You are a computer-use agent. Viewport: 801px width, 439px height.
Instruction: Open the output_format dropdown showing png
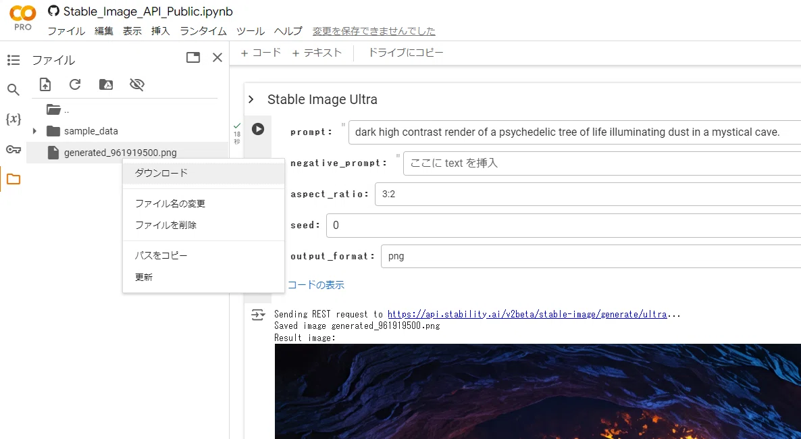click(x=590, y=256)
